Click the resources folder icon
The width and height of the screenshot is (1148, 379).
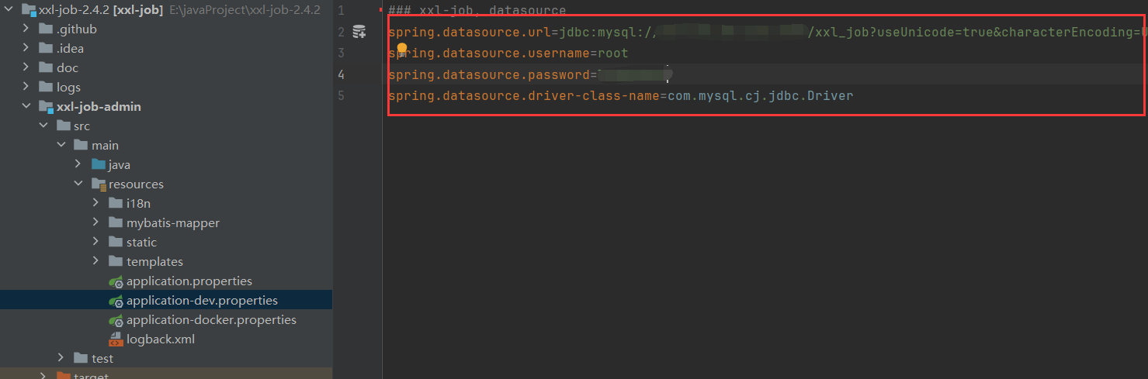pos(99,184)
